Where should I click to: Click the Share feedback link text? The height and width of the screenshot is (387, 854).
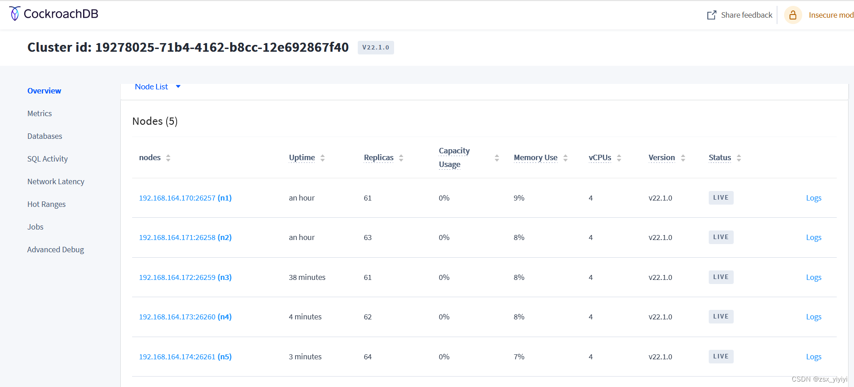tap(746, 15)
